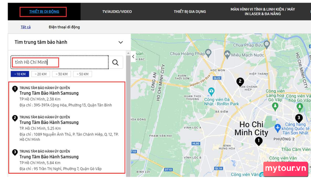Collapse the side panel with left arrow
This screenshot has width=311, height=180.
tap(133, 56)
